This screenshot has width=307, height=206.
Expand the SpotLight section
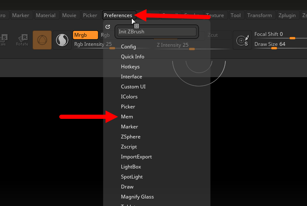pos(132,177)
